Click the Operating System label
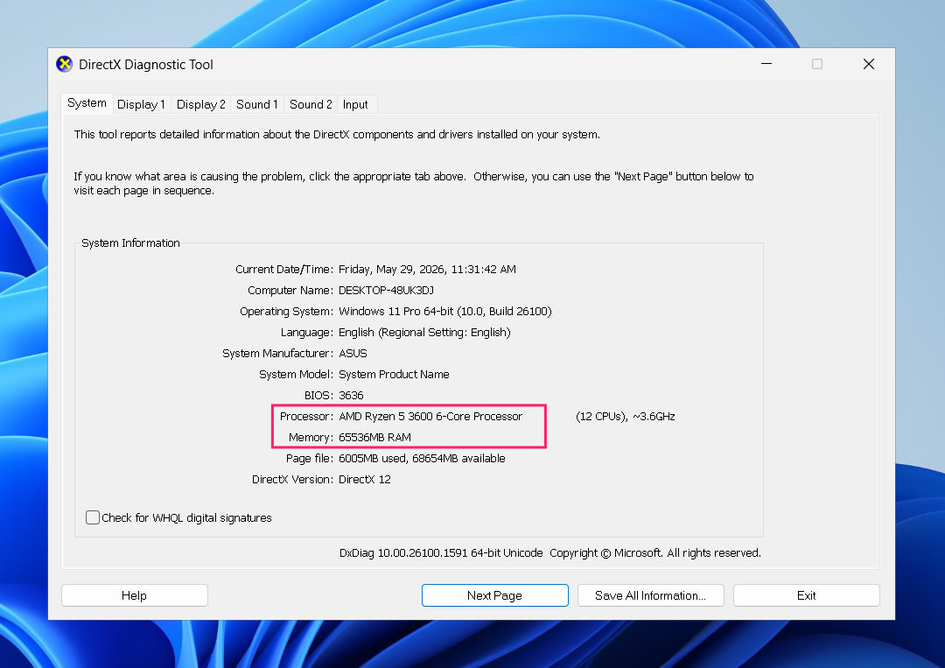The image size is (945, 668). coord(286,311)
